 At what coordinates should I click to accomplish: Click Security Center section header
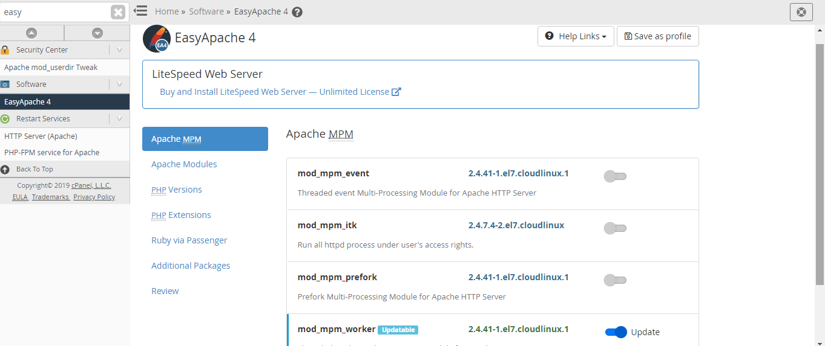pyautogui.click(x=65, y=50)
